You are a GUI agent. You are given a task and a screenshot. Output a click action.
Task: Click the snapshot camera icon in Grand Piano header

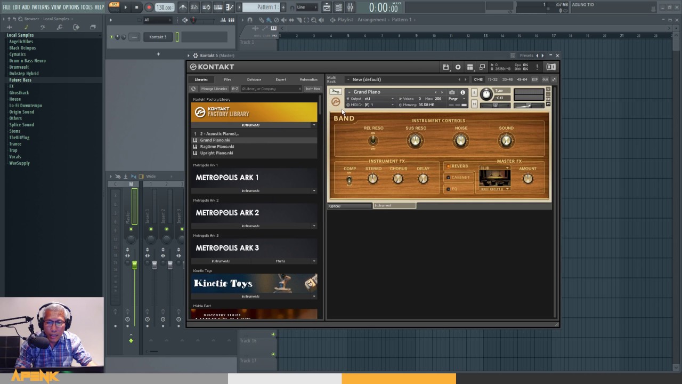click(x=452, y=92)
